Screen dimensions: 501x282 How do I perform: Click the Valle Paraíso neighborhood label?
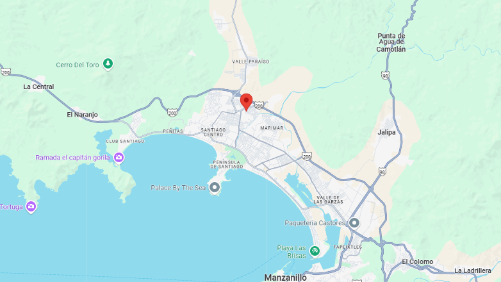coord(250,62)
